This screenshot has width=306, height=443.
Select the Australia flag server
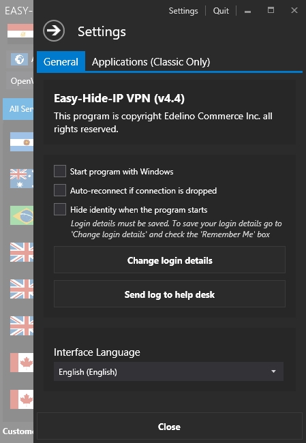(22, 179)
